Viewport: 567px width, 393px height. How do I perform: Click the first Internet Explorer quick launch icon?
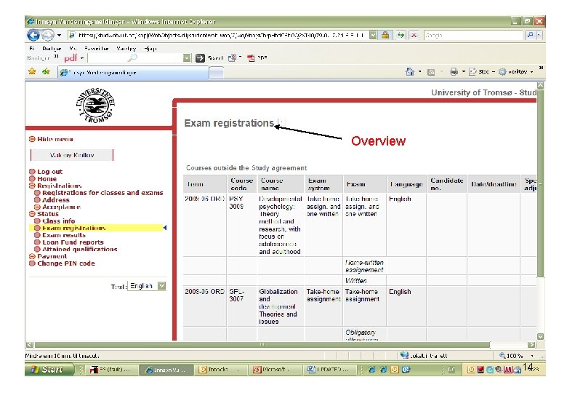point(371,370)
